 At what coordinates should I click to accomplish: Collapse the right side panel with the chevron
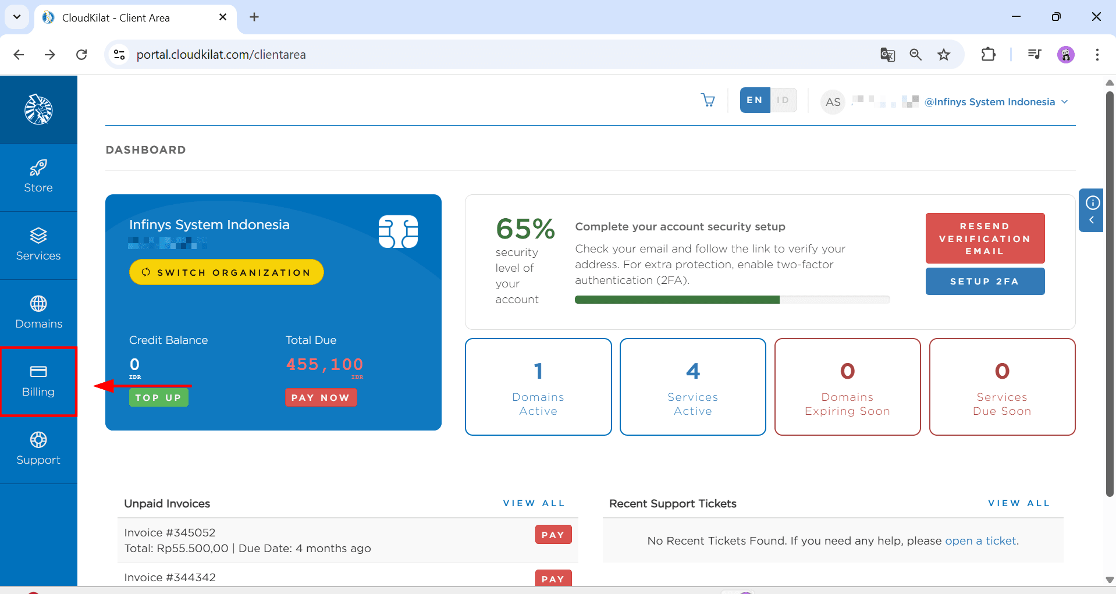(x=1092, y=220)
